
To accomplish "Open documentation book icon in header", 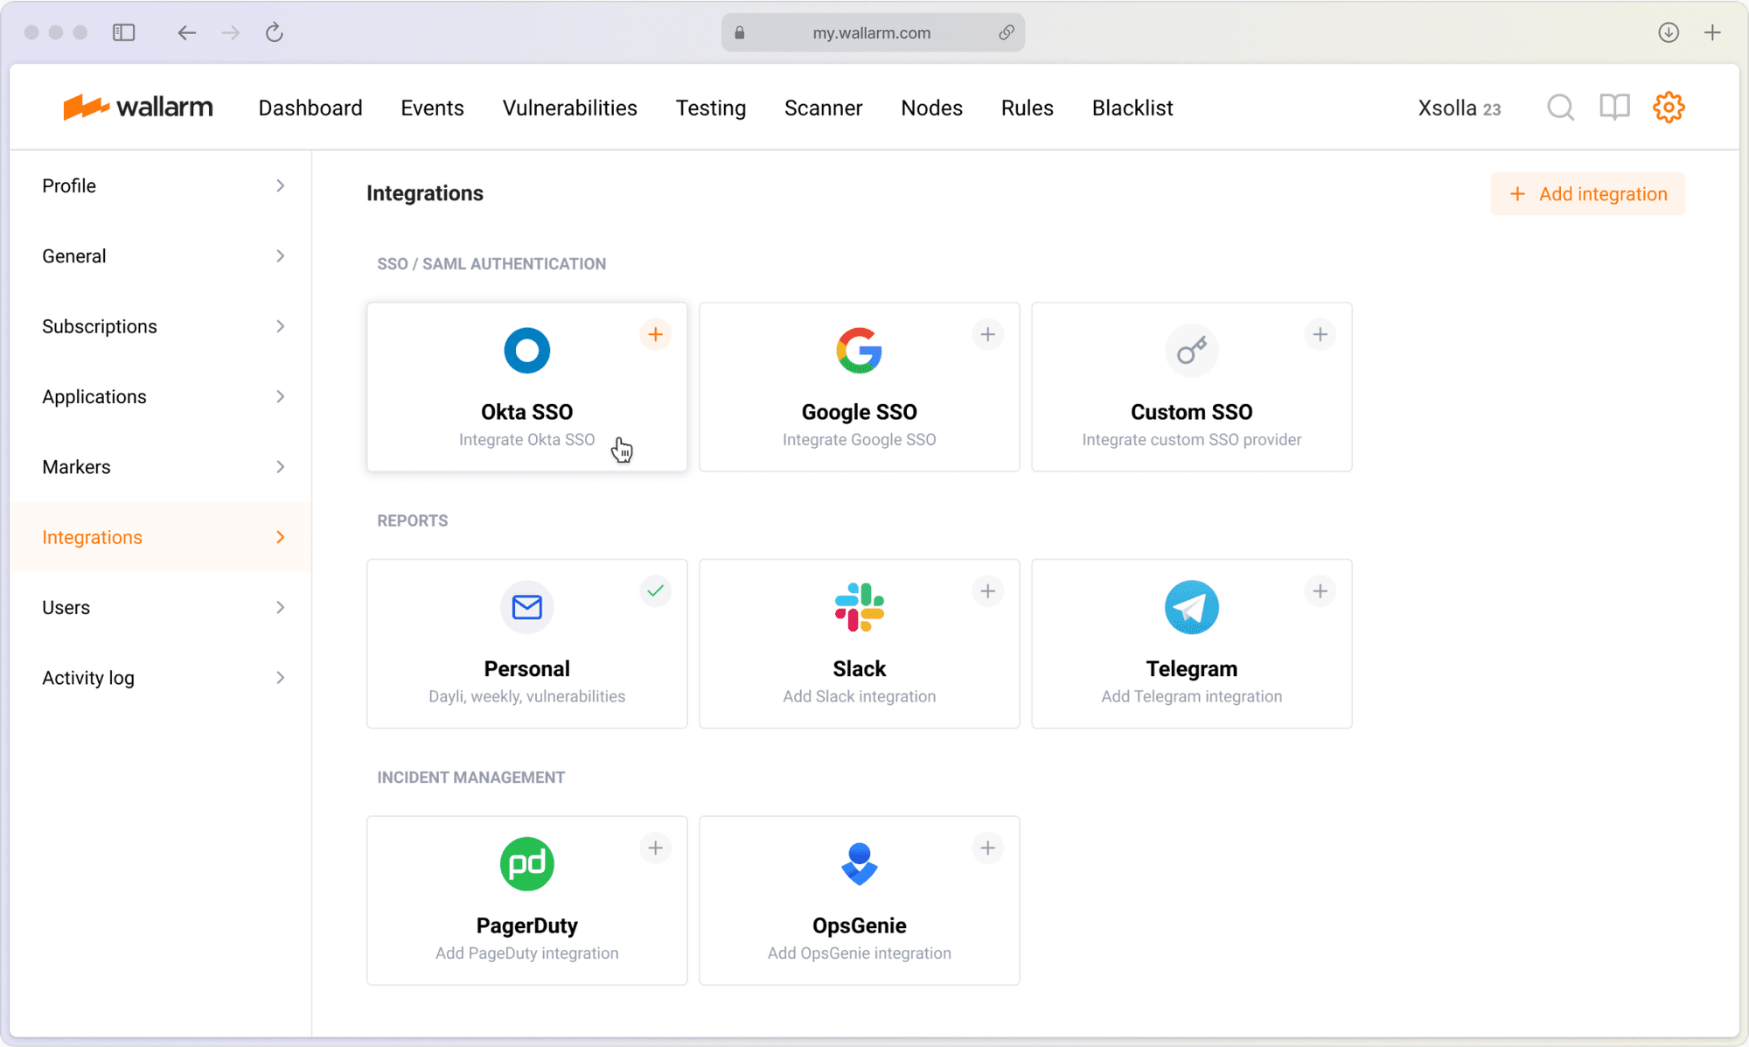I will click(1614, 108).
